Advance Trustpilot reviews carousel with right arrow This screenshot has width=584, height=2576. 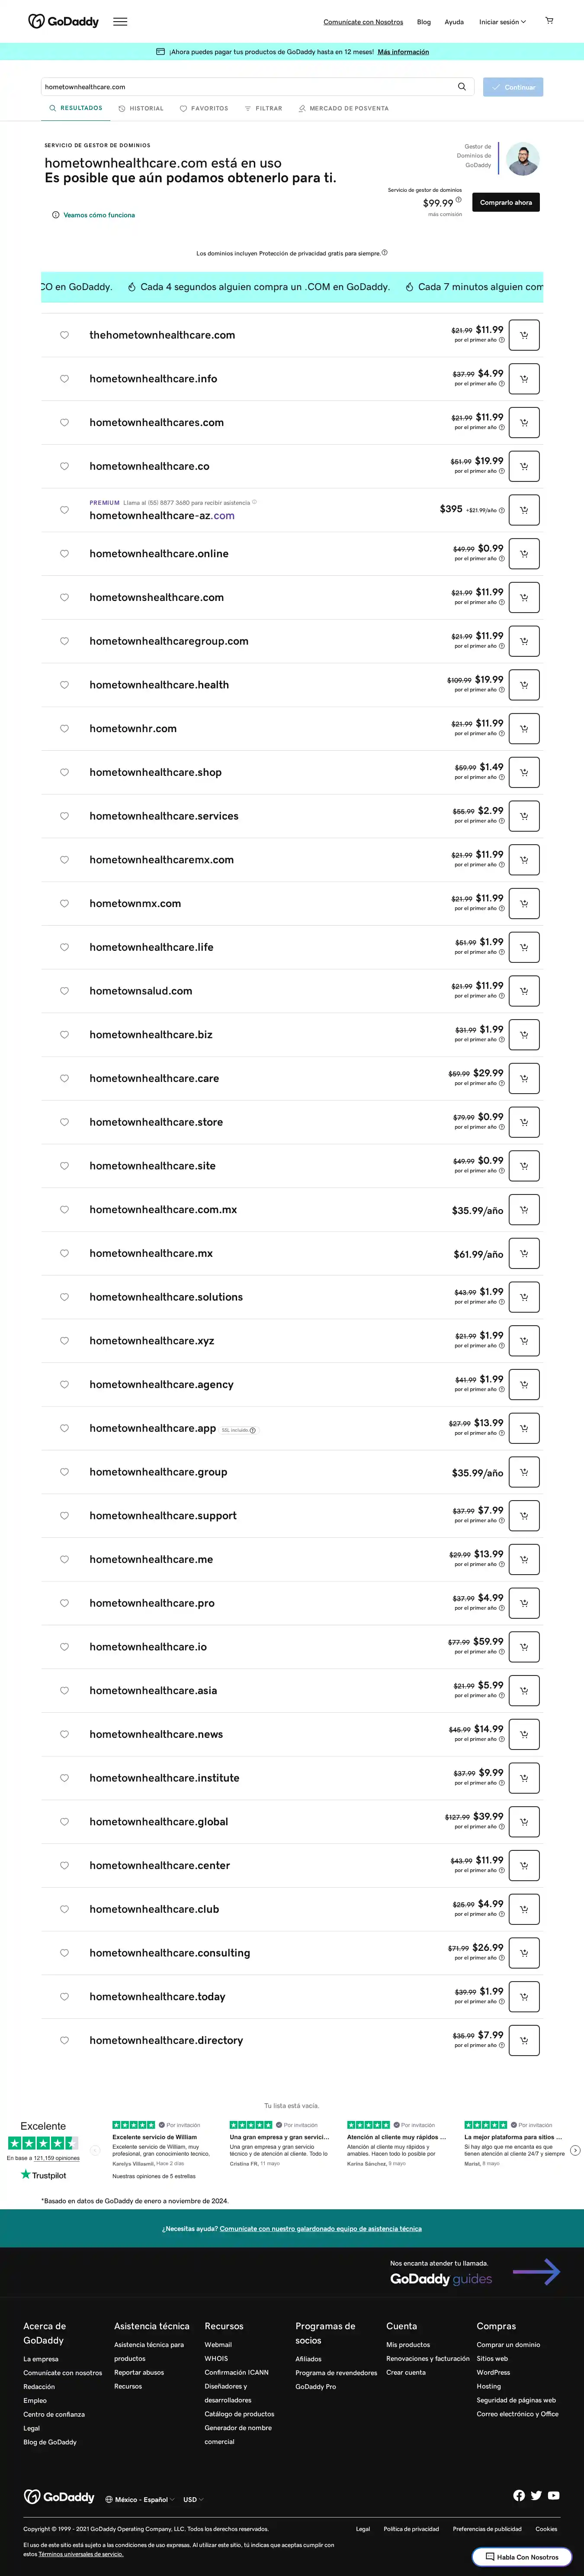[575, 2150]
